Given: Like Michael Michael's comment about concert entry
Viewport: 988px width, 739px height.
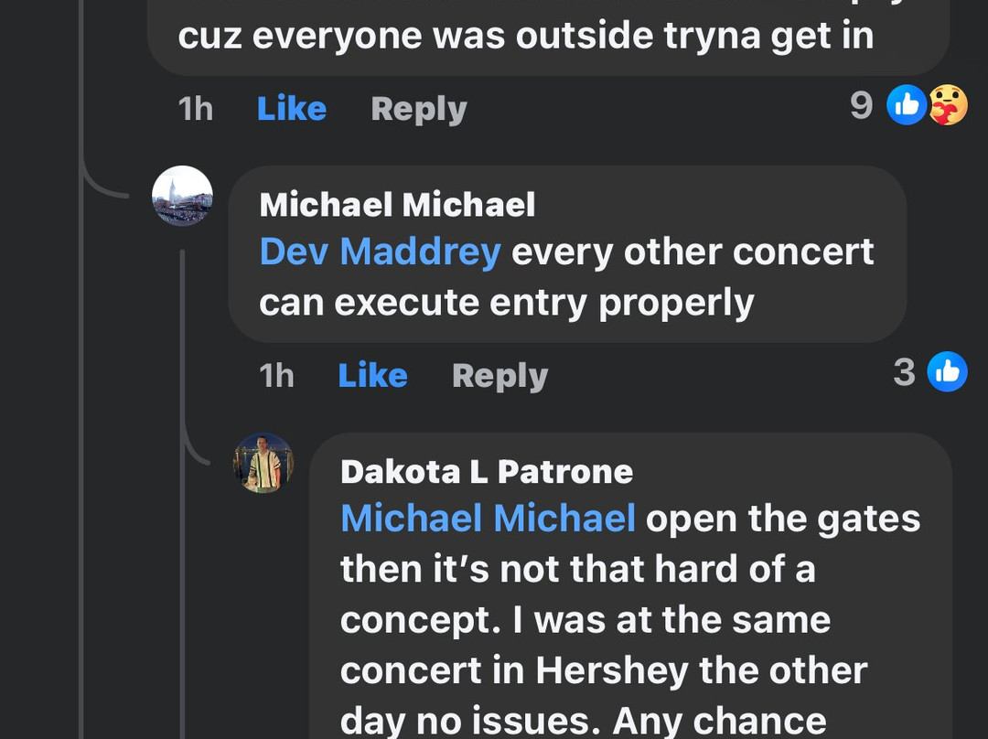Looking at the screenshot, I should 372,376.
